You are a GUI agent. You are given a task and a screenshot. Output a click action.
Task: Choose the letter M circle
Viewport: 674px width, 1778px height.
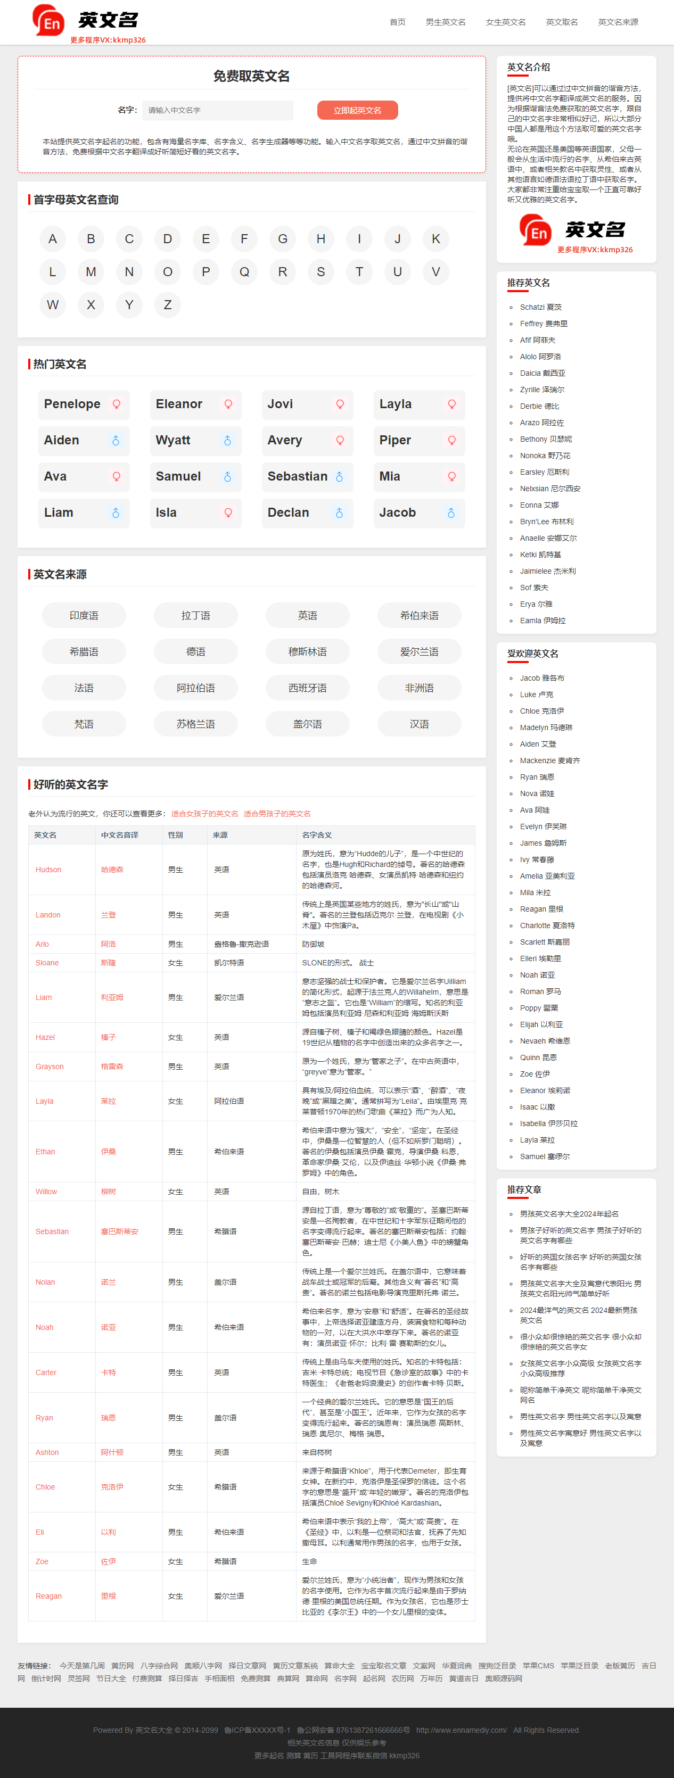pos(91,272)
